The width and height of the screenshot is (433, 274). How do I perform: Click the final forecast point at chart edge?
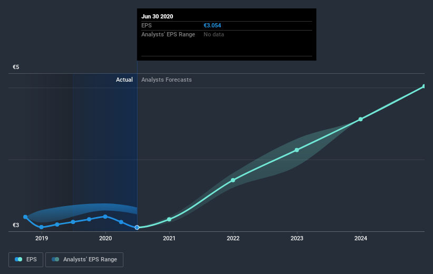coord(424,86)
